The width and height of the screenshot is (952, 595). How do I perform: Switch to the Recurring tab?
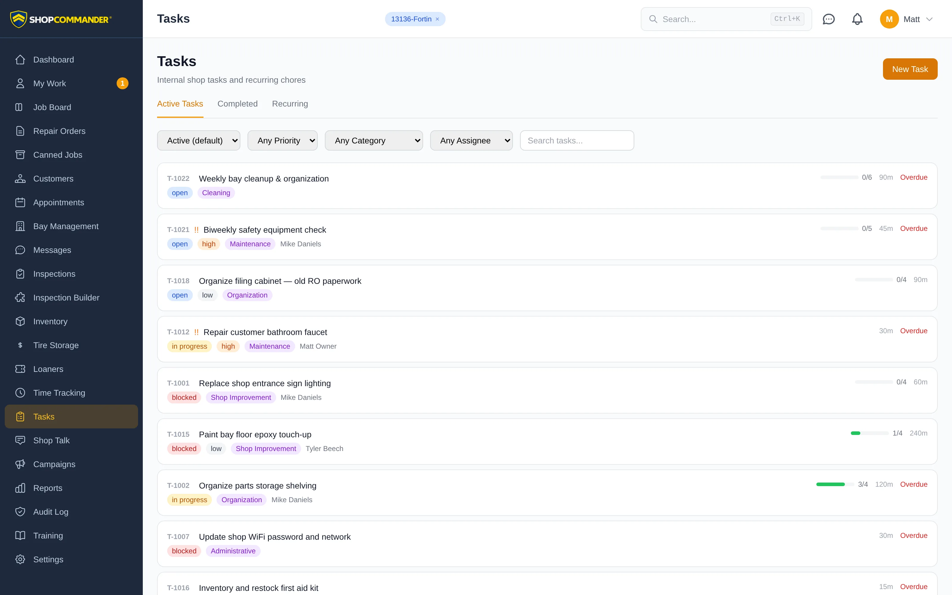(290, 104)
